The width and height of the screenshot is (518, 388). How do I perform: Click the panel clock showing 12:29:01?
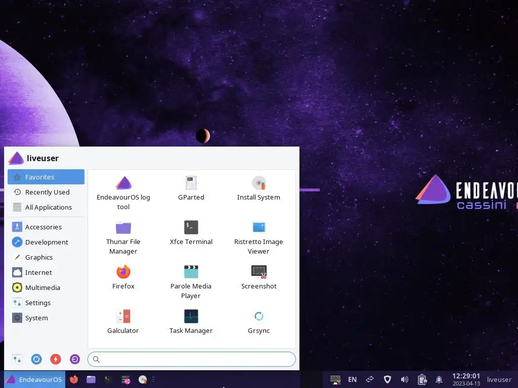466,379
